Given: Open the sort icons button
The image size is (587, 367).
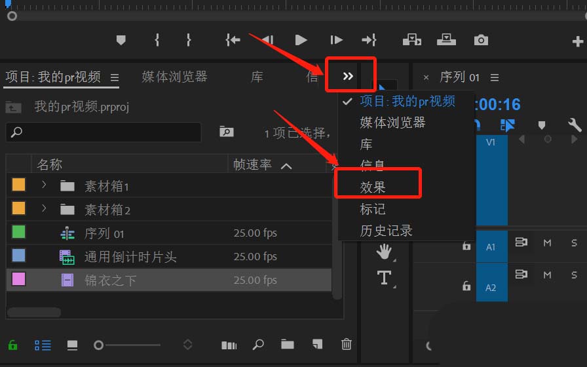Looking at the screenshot, I should [x=187, y=345].
